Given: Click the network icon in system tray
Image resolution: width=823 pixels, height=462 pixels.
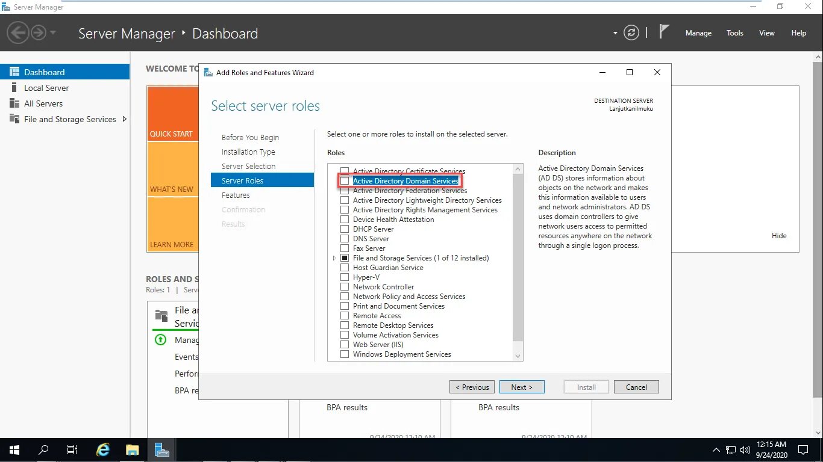Looking at the screenshot, I should point(731,450).
